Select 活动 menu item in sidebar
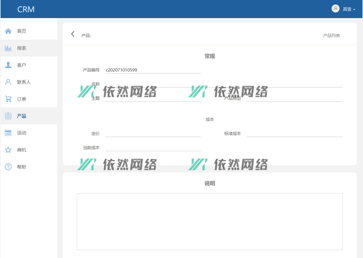 pos(21,133)
